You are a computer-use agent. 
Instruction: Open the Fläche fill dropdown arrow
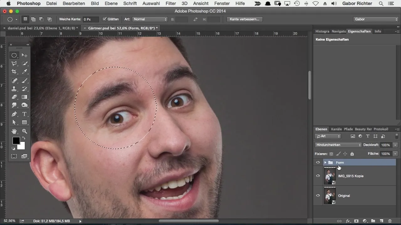point(395,154)
